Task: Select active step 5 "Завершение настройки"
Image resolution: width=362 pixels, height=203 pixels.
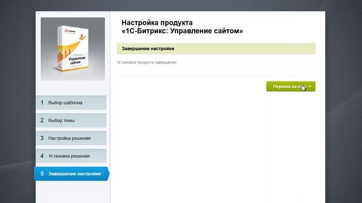Action: click(x=72, y=174)
